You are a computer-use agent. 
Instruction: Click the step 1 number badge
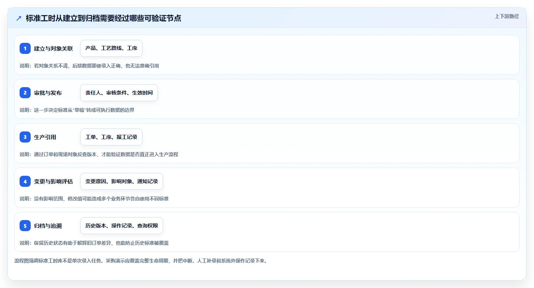coord(25,48)
